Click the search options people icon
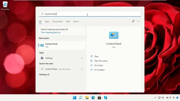 133,21
